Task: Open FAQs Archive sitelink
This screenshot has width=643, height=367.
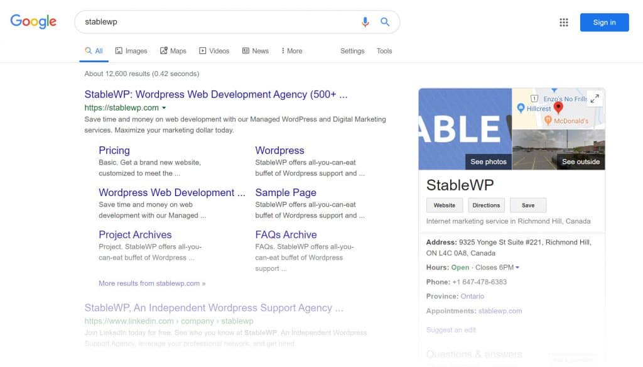Action: (x=286, y=234)
